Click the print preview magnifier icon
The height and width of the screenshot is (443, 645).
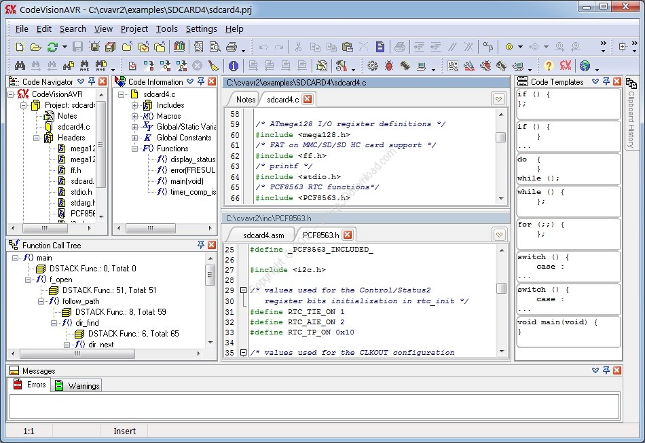[215, 47]
